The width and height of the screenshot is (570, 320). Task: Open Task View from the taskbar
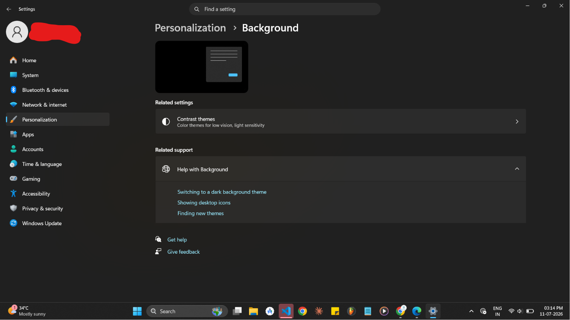[x=237, y=311]
